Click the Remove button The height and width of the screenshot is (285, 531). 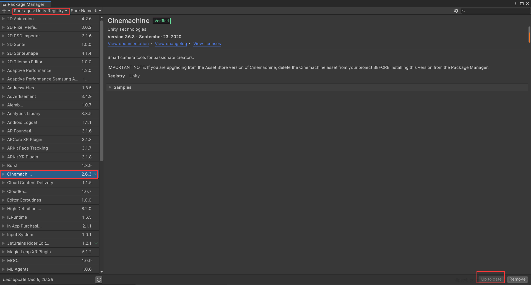click(x=517, y=279)
